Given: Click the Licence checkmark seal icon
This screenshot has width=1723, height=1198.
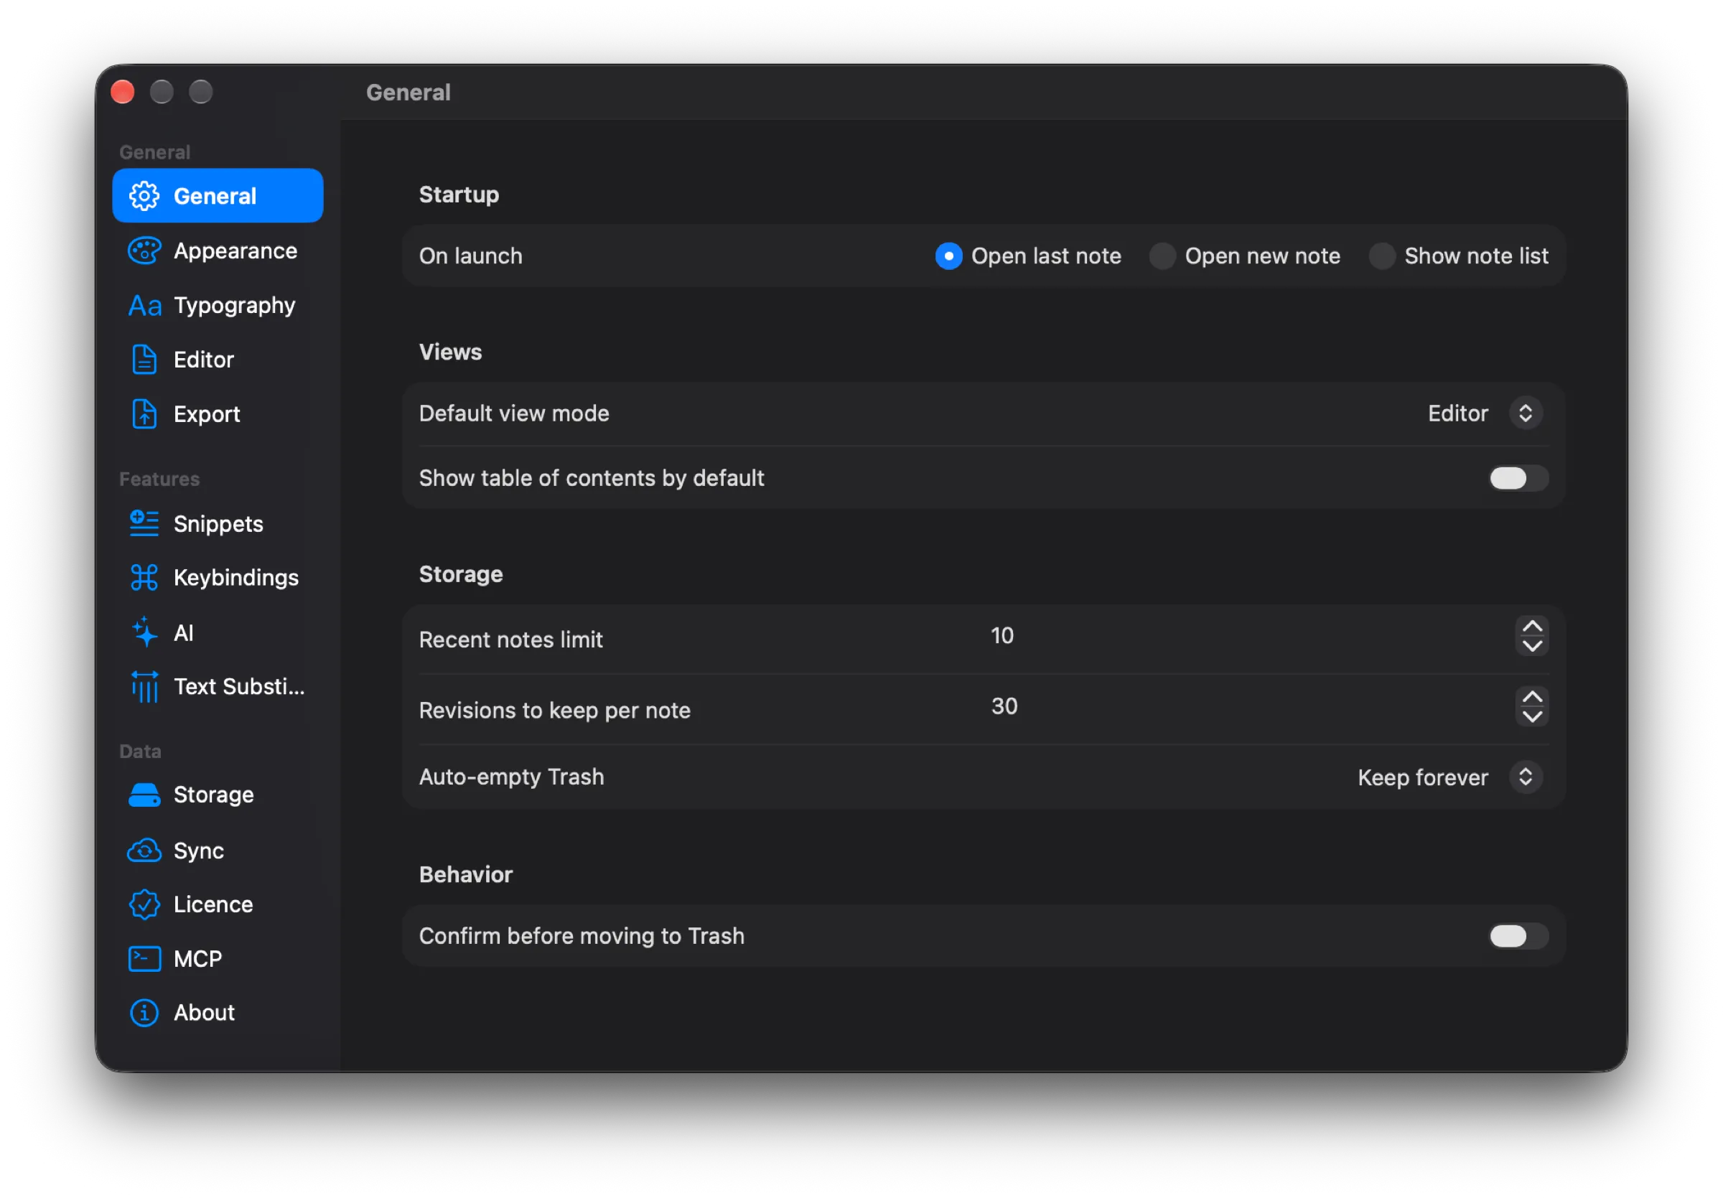Looking at the screenshot, I should pyautogui.click(x=144, y=904).
